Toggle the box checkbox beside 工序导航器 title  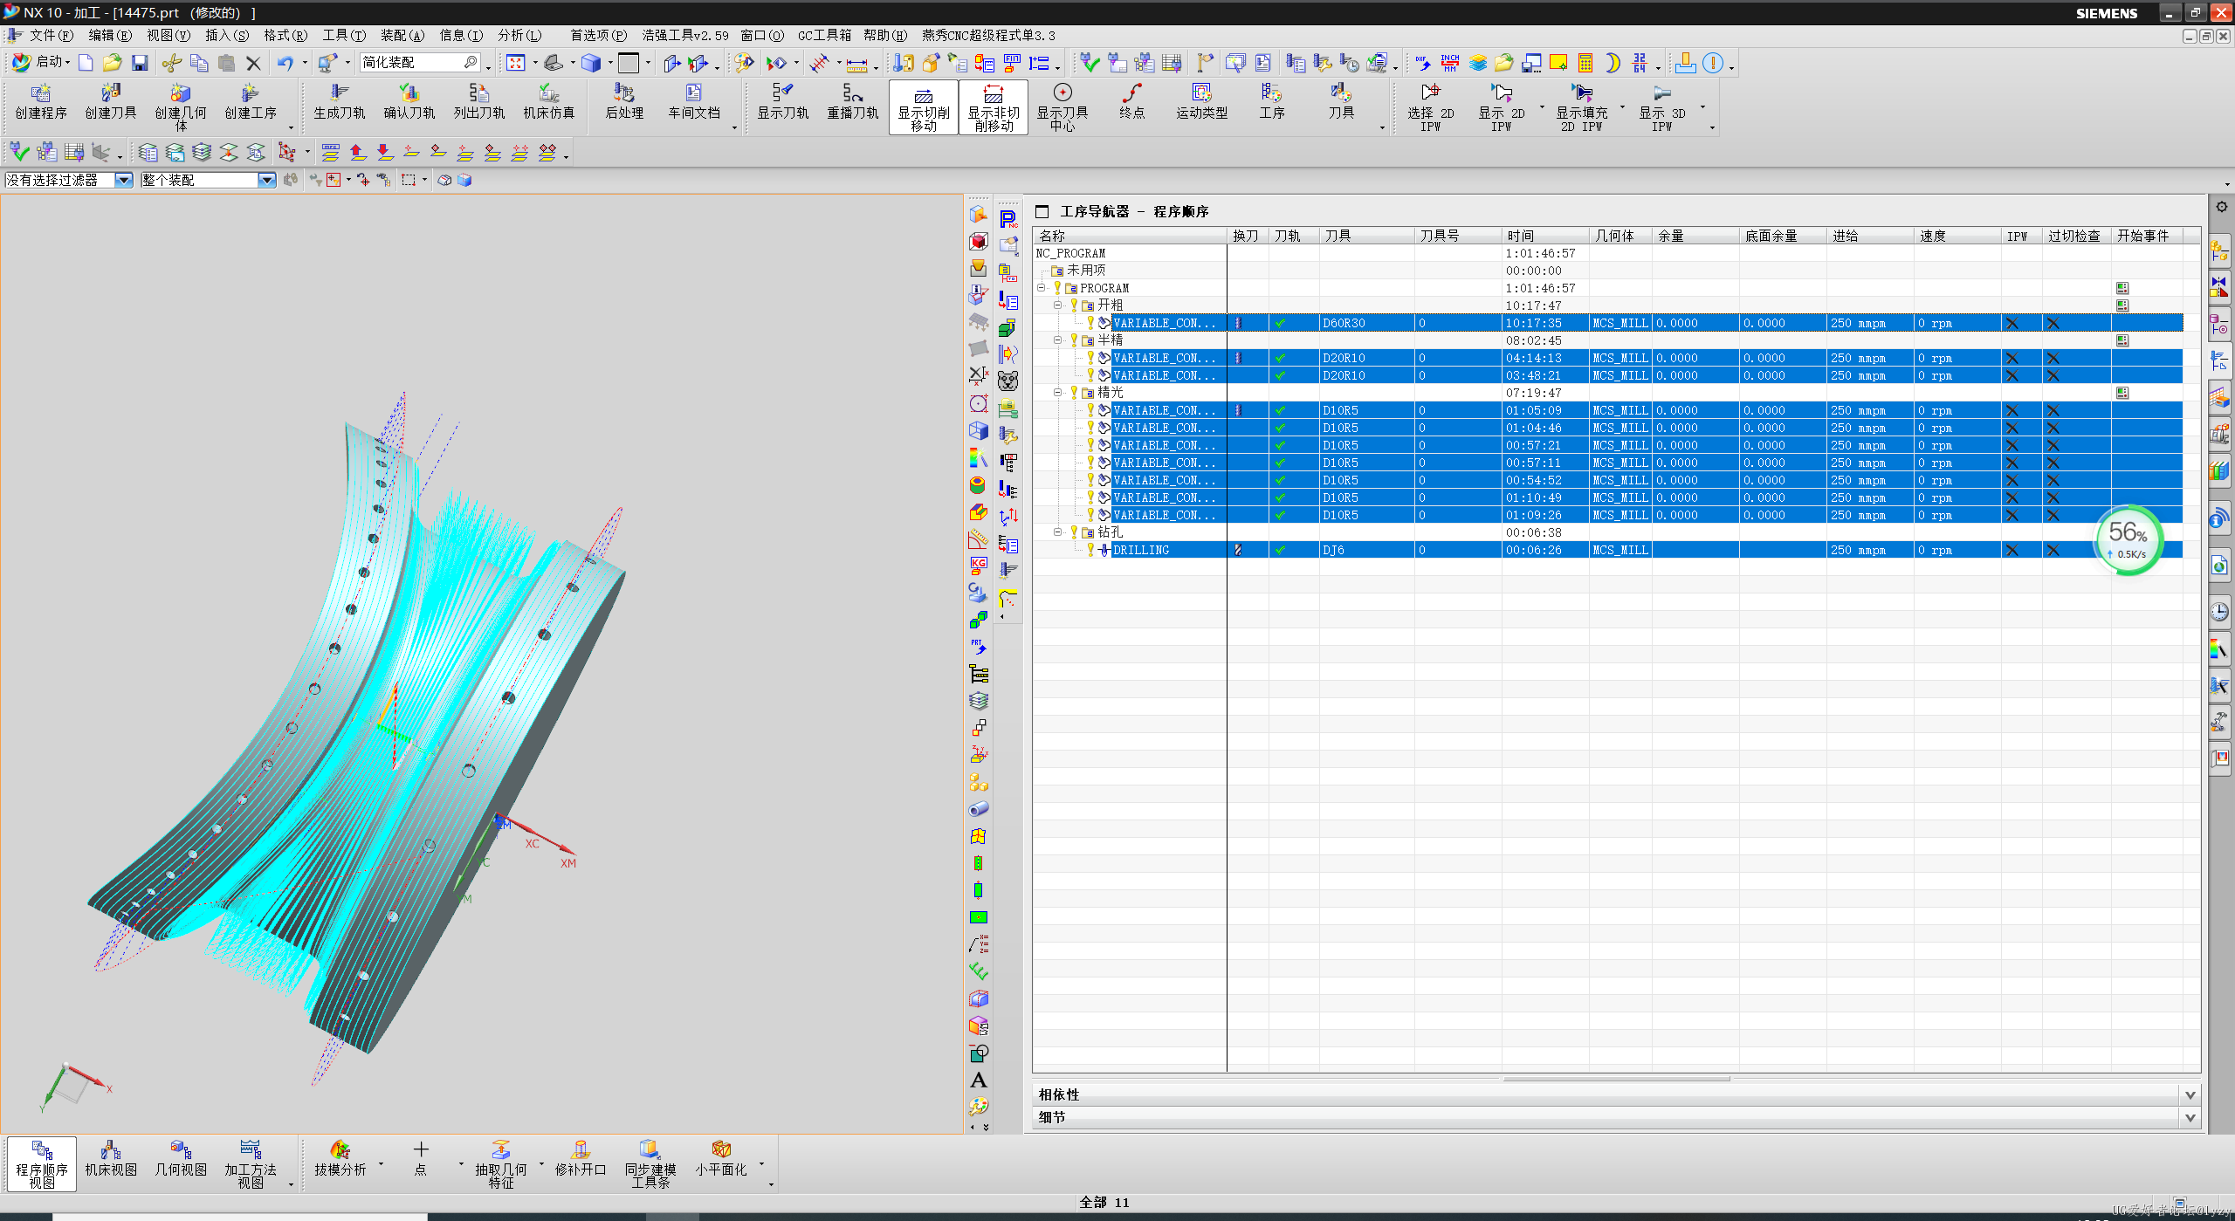point(1042,211)
